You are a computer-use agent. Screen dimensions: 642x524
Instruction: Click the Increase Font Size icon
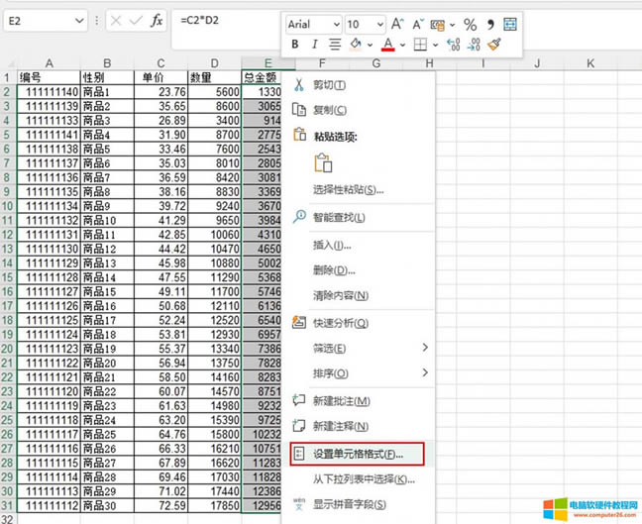[397, 24]
